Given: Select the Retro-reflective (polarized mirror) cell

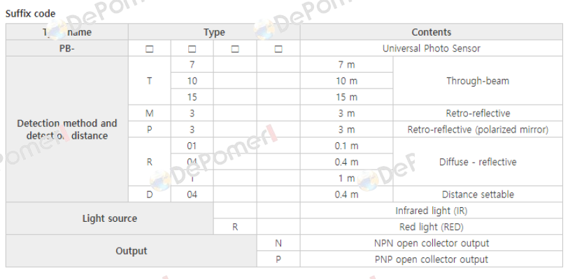Looking at the screenshot, I should 478,129.
